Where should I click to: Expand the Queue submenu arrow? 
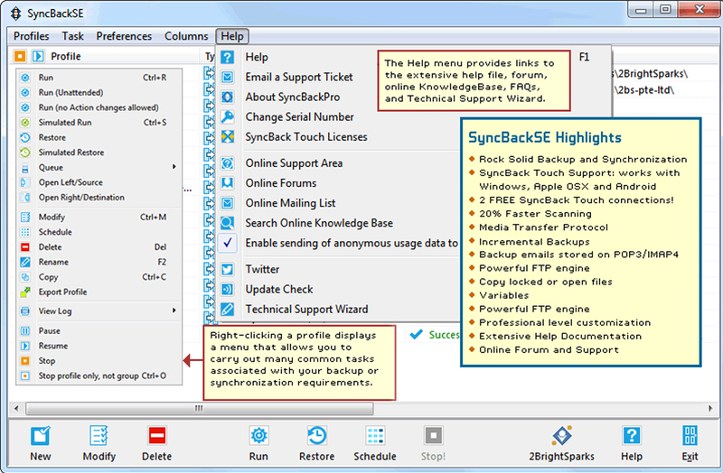point(174,167)
